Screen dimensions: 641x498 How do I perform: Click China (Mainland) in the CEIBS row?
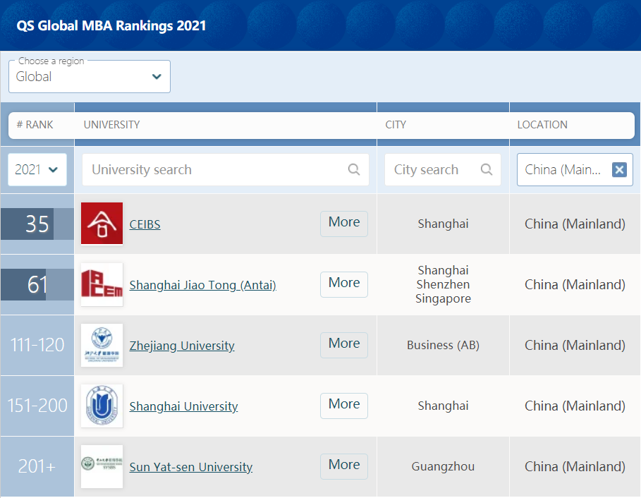(575, 224)
